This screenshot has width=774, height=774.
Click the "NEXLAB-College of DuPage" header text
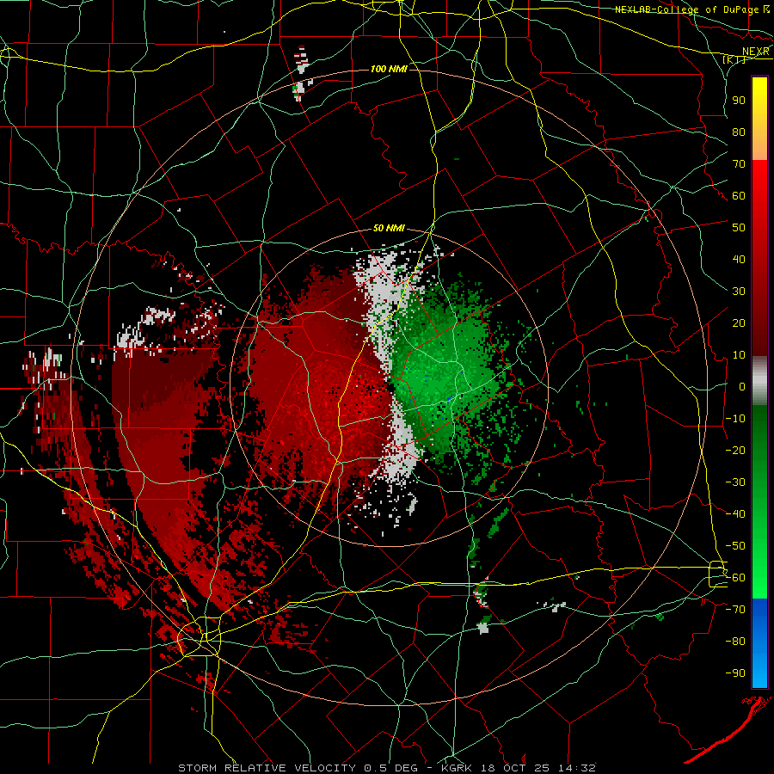[686, 9]
